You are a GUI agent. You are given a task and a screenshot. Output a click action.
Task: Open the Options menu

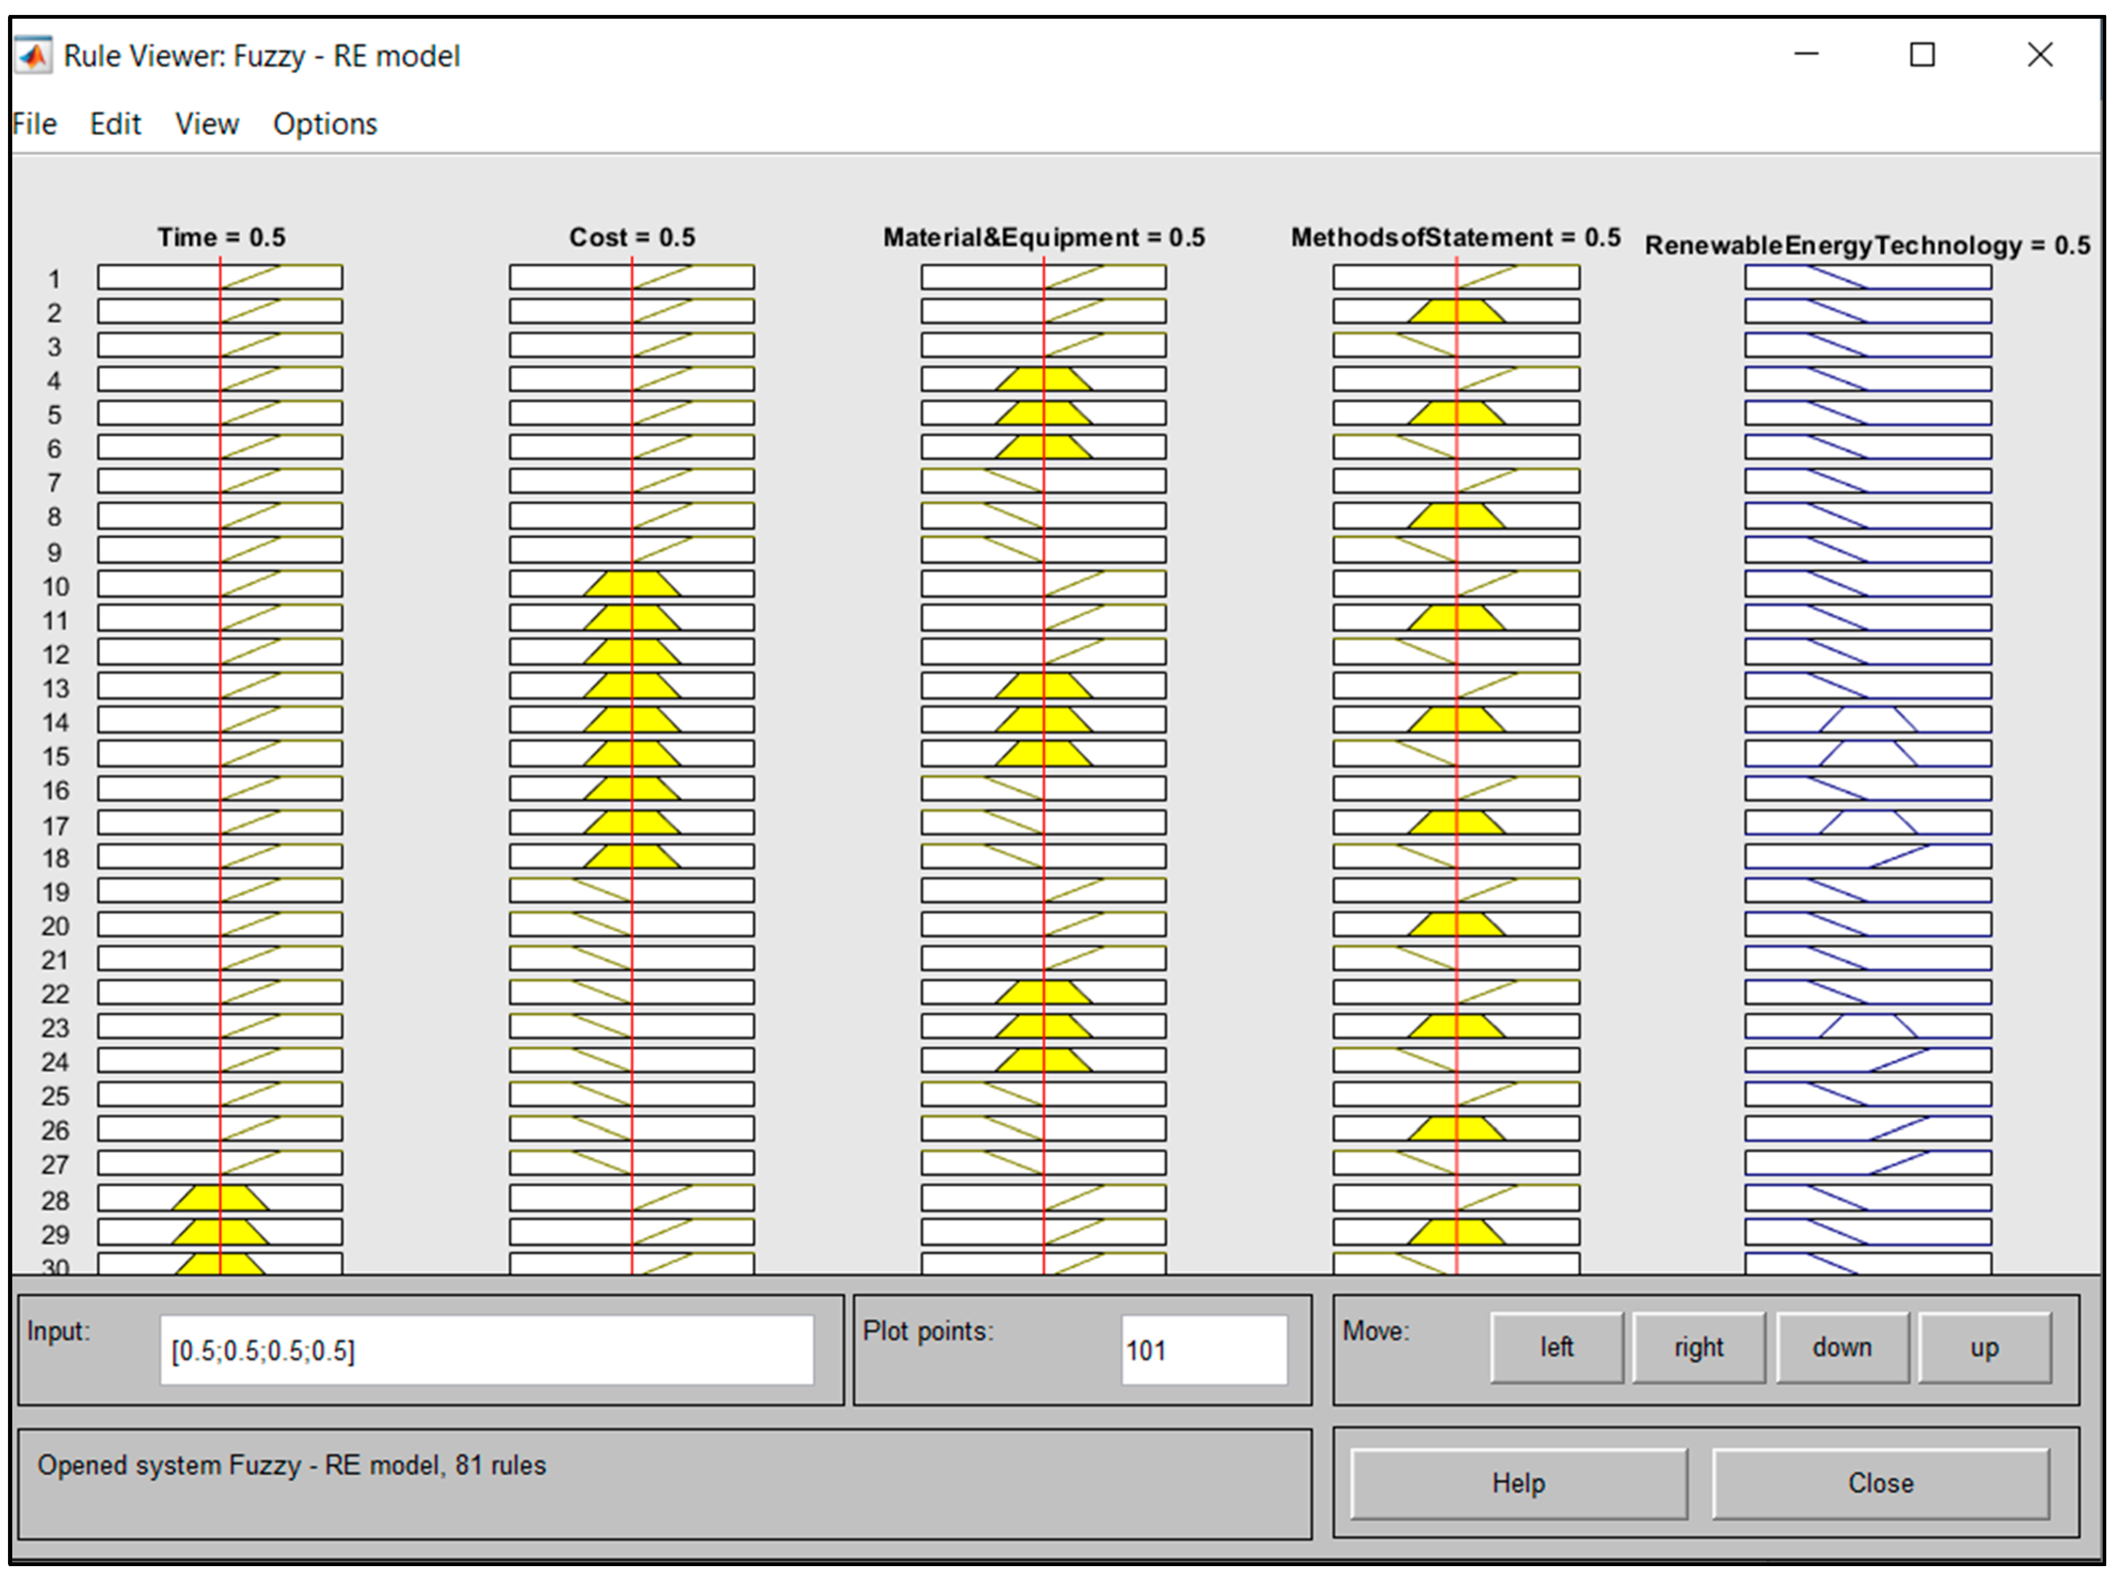pos(325,124)
